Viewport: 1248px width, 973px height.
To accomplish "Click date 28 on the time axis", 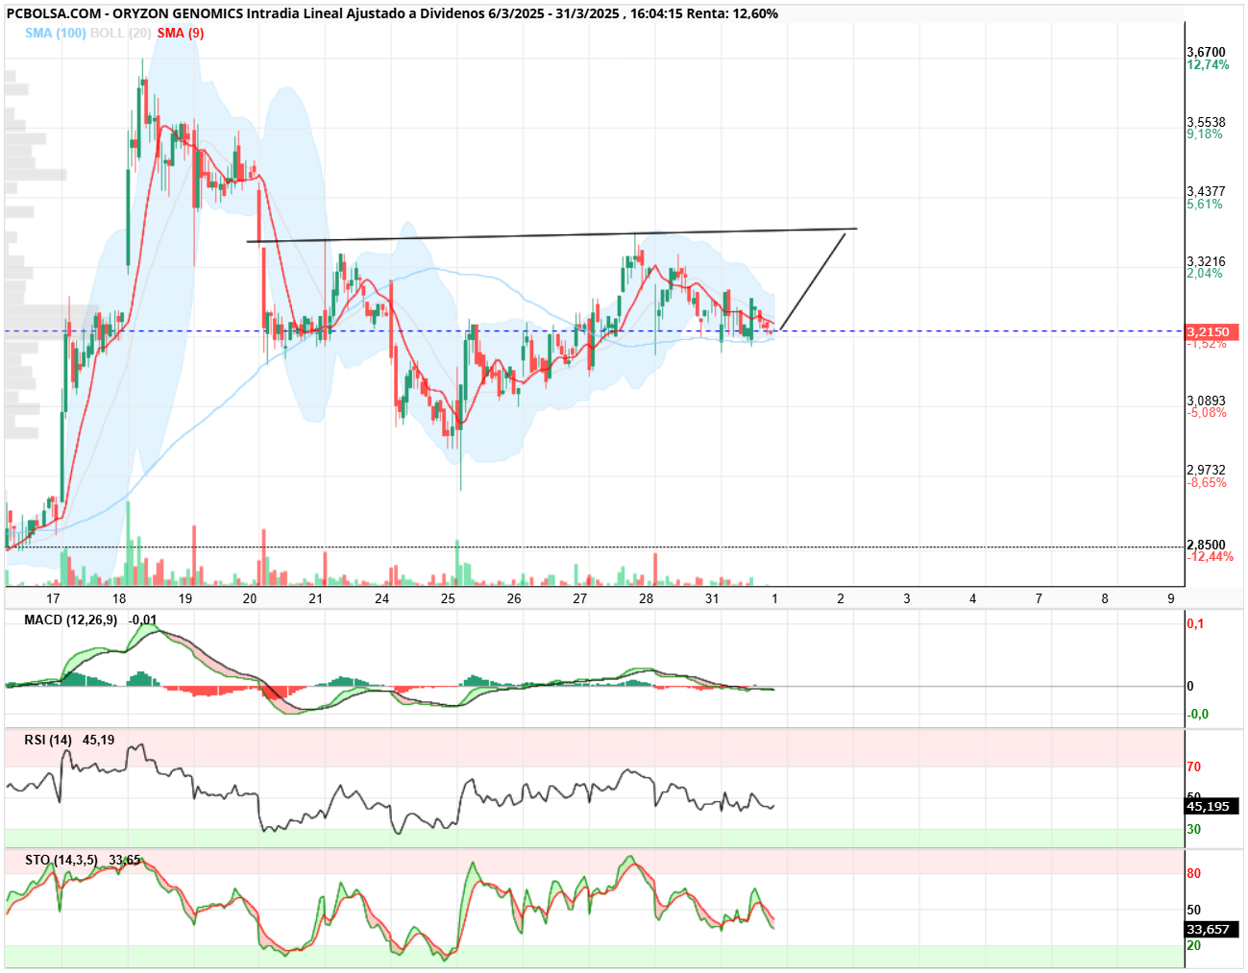I will coord(646,598).
